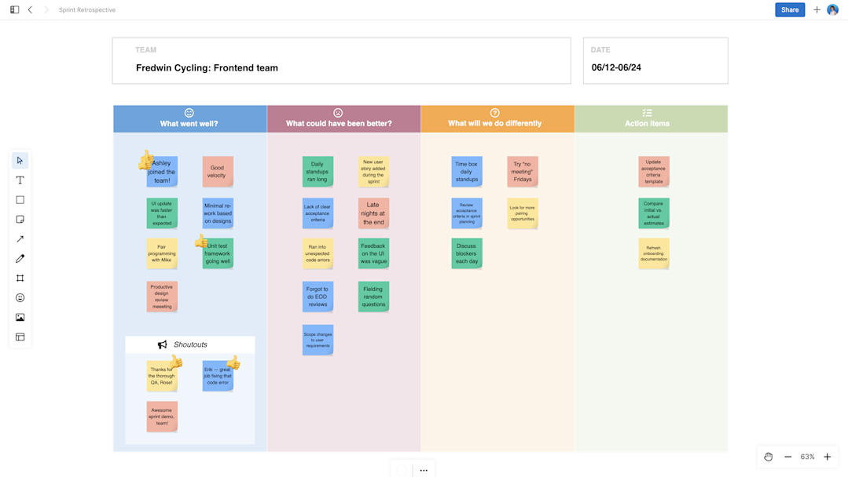
Task: Select the Text tool
Action: tap(20, 180)
